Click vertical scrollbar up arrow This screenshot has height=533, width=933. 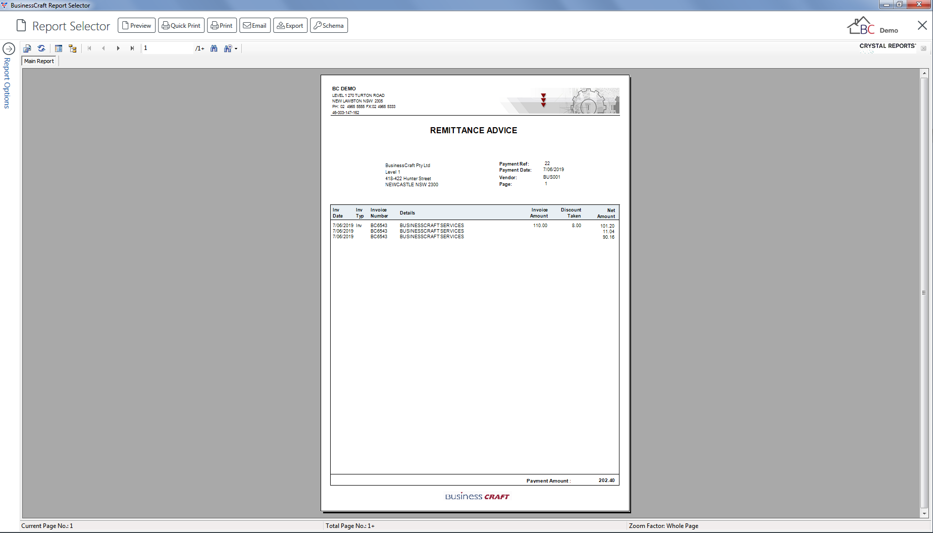tap(924, 74)
